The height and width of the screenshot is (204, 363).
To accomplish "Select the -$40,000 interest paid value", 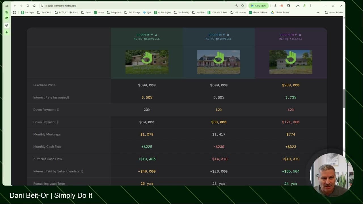I will click(x=147, y=171).
